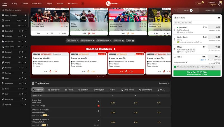Viewport: 224px width, 127px height.
Task: Click the Soccer sport icon in sidebar
Action: 3,20
